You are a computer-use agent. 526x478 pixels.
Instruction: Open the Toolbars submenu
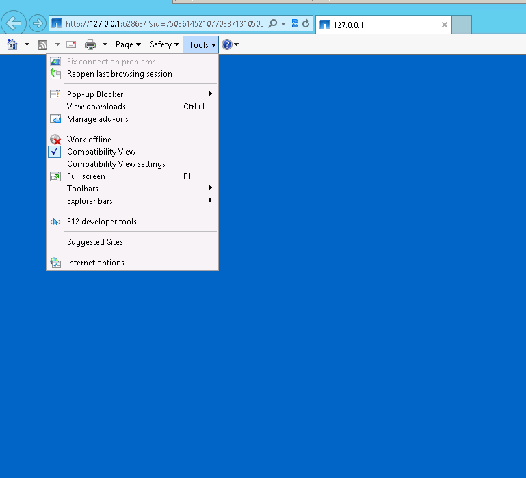pyautogui.click(x=132, y=189)
